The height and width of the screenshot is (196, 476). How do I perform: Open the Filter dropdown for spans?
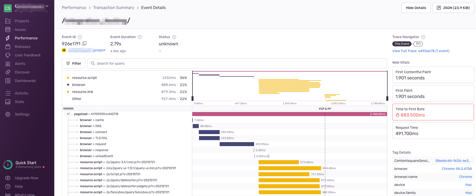click(74, 63)
